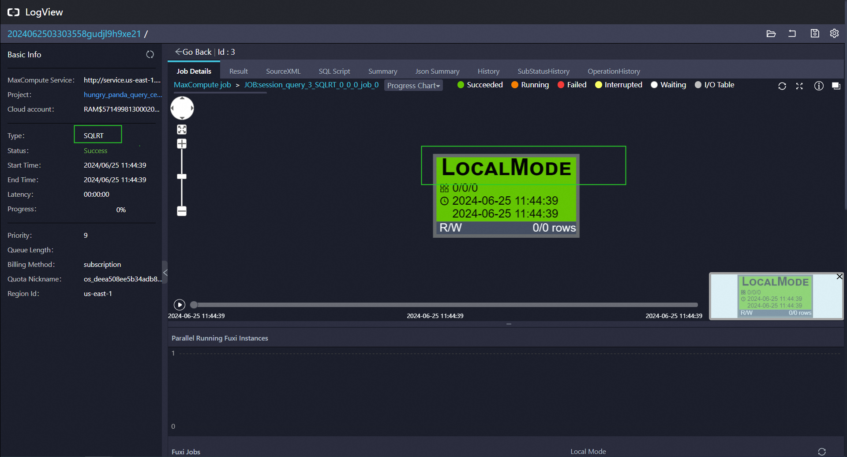Switch to the Job Details tab
Viewport: 847px width, 457px height.
pos(194,71)
